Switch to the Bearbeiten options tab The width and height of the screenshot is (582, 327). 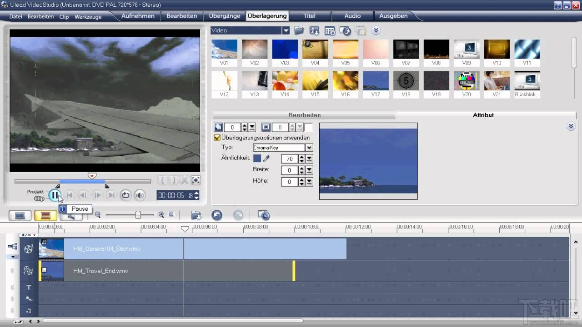click(x=304, y=115)
